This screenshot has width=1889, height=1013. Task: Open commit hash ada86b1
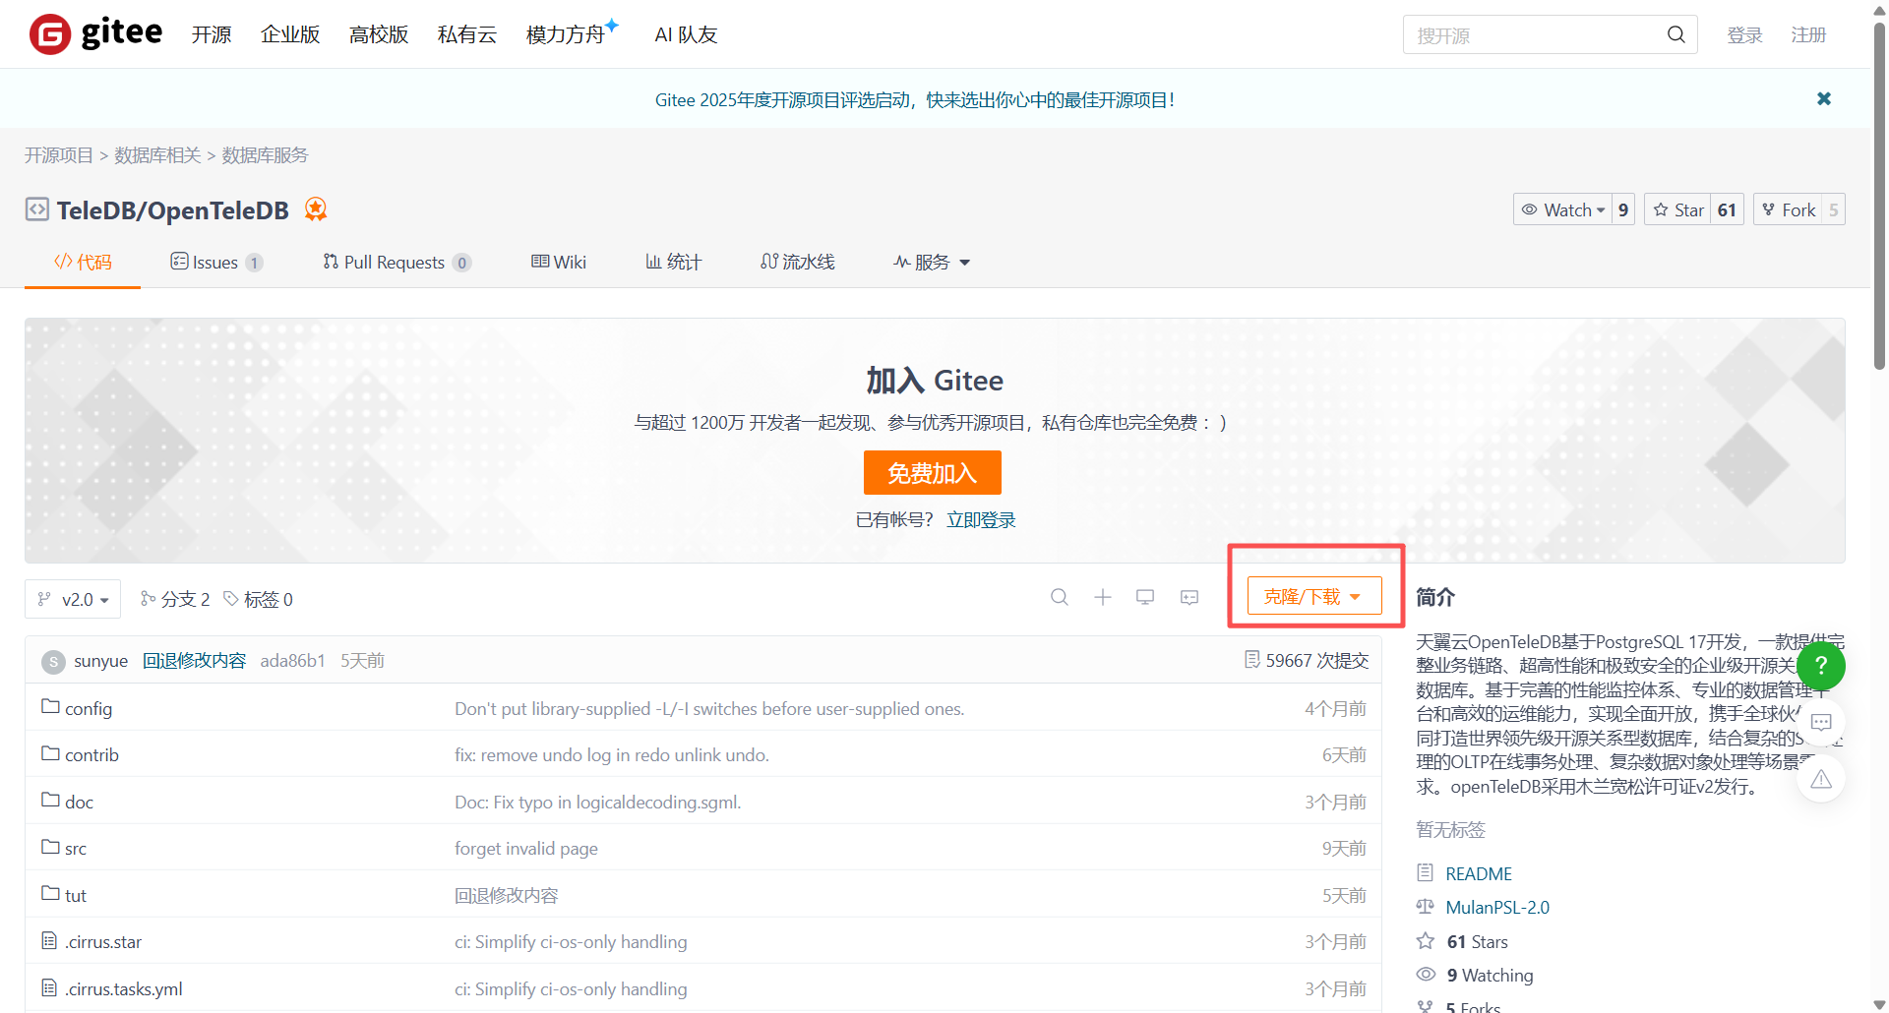tap(292, 661)
